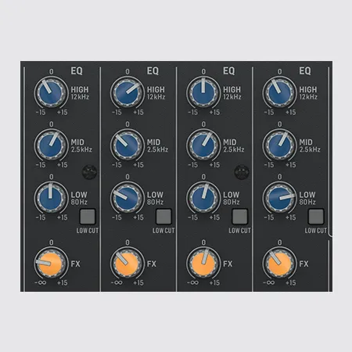Click the LOW CUT label on channel four
Screen dimensions: 352x352
316,231
